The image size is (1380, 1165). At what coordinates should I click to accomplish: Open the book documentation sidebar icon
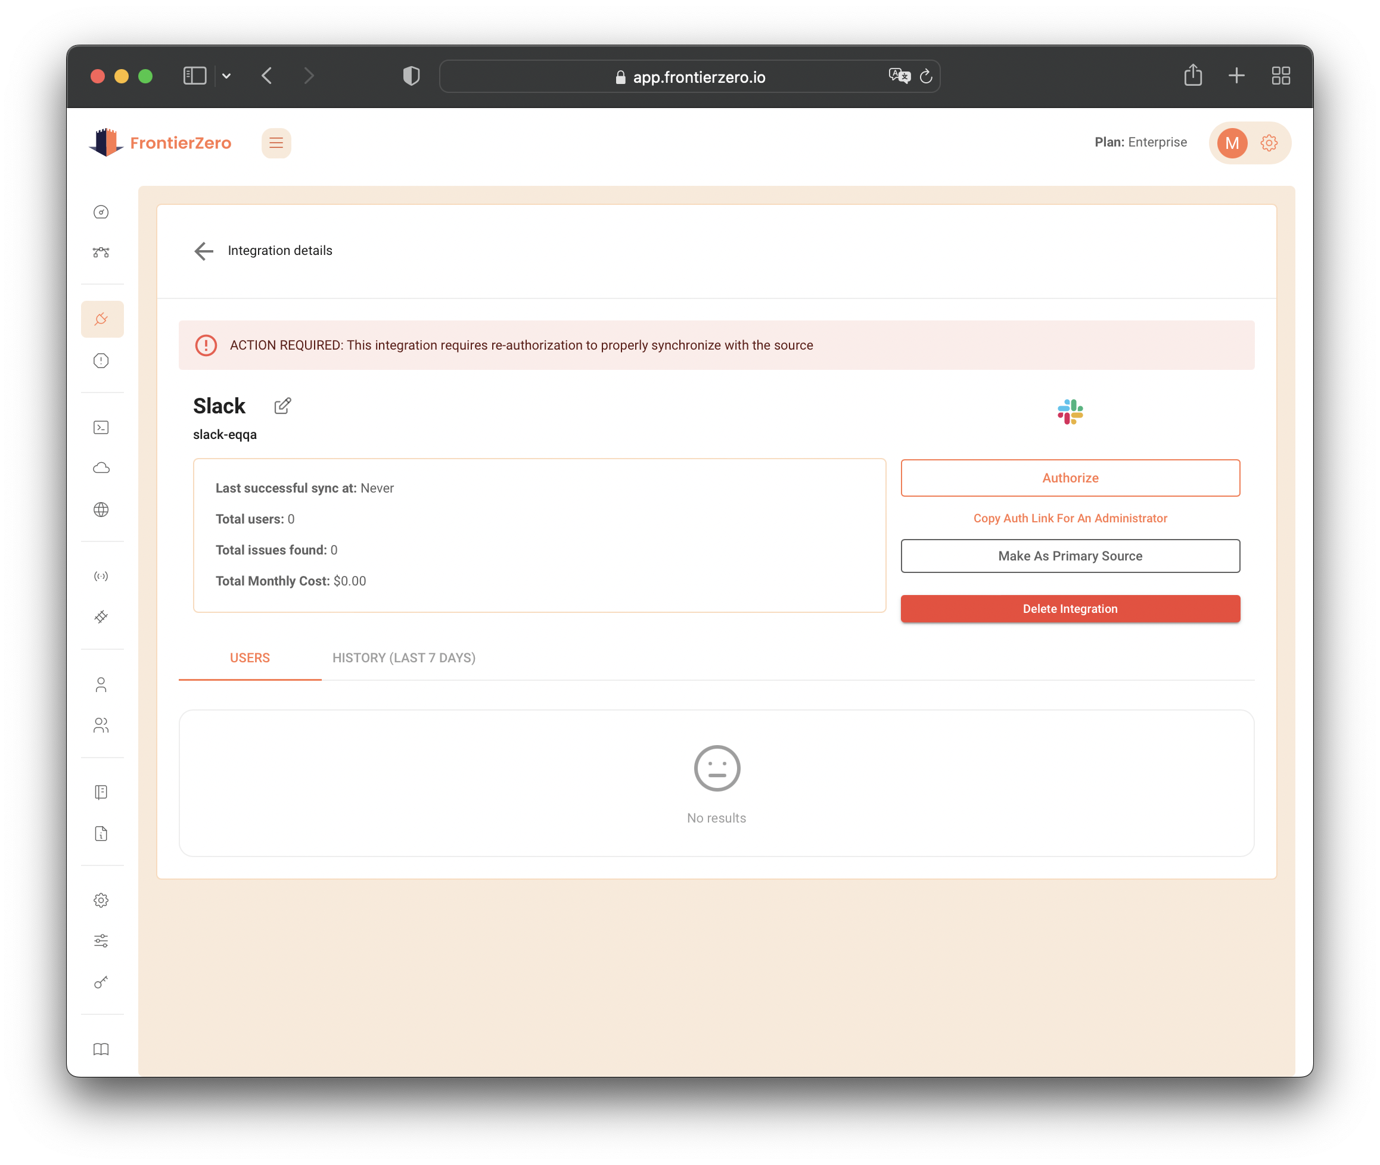tap(101, 1049)
